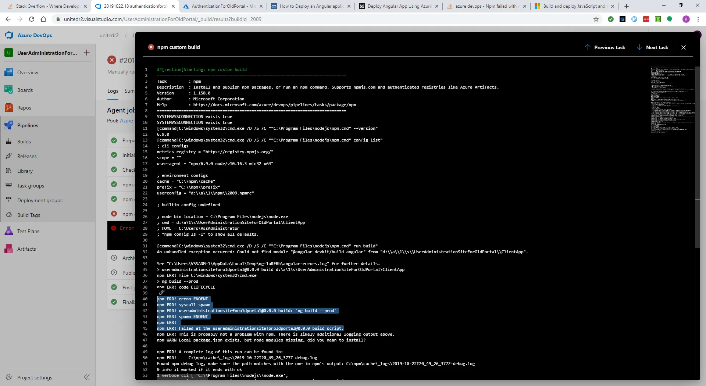Open the Deployment groups icon

[x=9, y=200]
